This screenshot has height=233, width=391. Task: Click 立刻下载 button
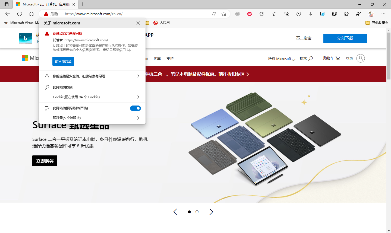345,38
